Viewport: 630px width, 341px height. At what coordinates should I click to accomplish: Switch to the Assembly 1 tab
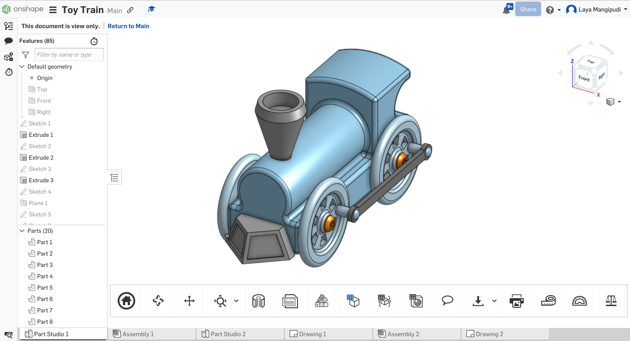click(x=138, y=334)
